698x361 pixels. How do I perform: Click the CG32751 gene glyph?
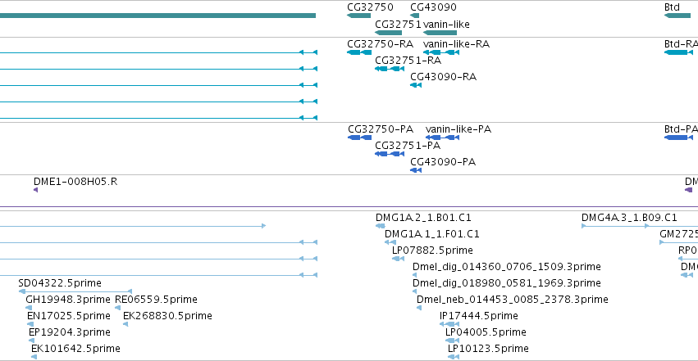[x=388, y=33]
